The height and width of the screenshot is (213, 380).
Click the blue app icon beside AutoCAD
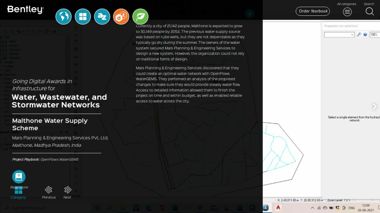pyautogui.click(x=266, y=208)
